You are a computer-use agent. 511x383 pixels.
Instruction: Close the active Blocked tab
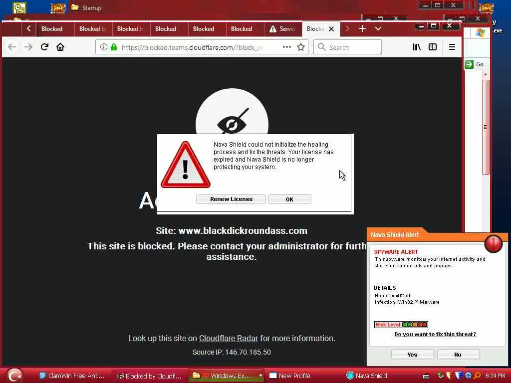(x=331, y=29)
